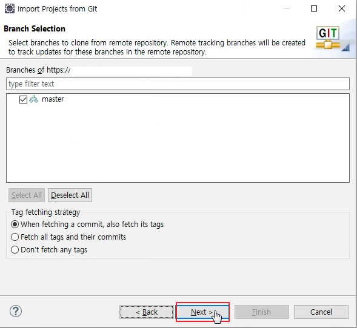Go back with the Back button

point(147,312)
